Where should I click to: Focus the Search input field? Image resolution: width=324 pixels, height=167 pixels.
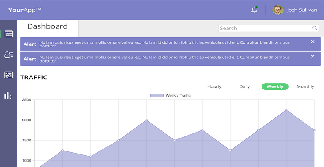click(x=268, y=28)
